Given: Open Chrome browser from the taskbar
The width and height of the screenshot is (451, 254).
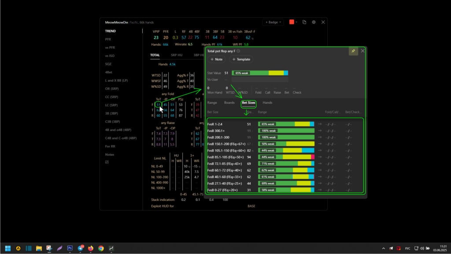Looking at the screenshot, I should coord(101,248).
